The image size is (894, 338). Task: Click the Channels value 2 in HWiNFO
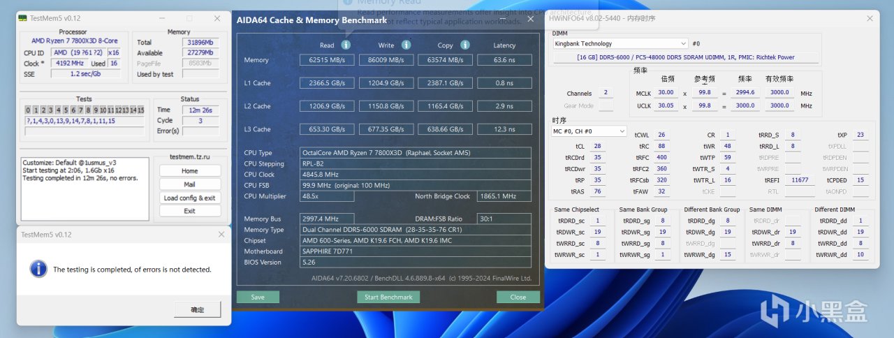coord(605,92)
